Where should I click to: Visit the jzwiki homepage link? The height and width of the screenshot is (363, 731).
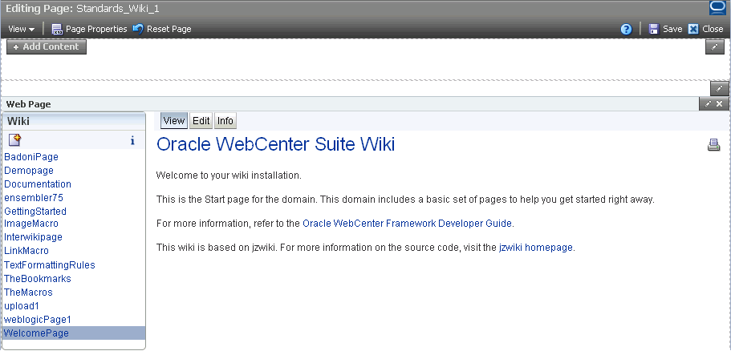coord(536,248)
